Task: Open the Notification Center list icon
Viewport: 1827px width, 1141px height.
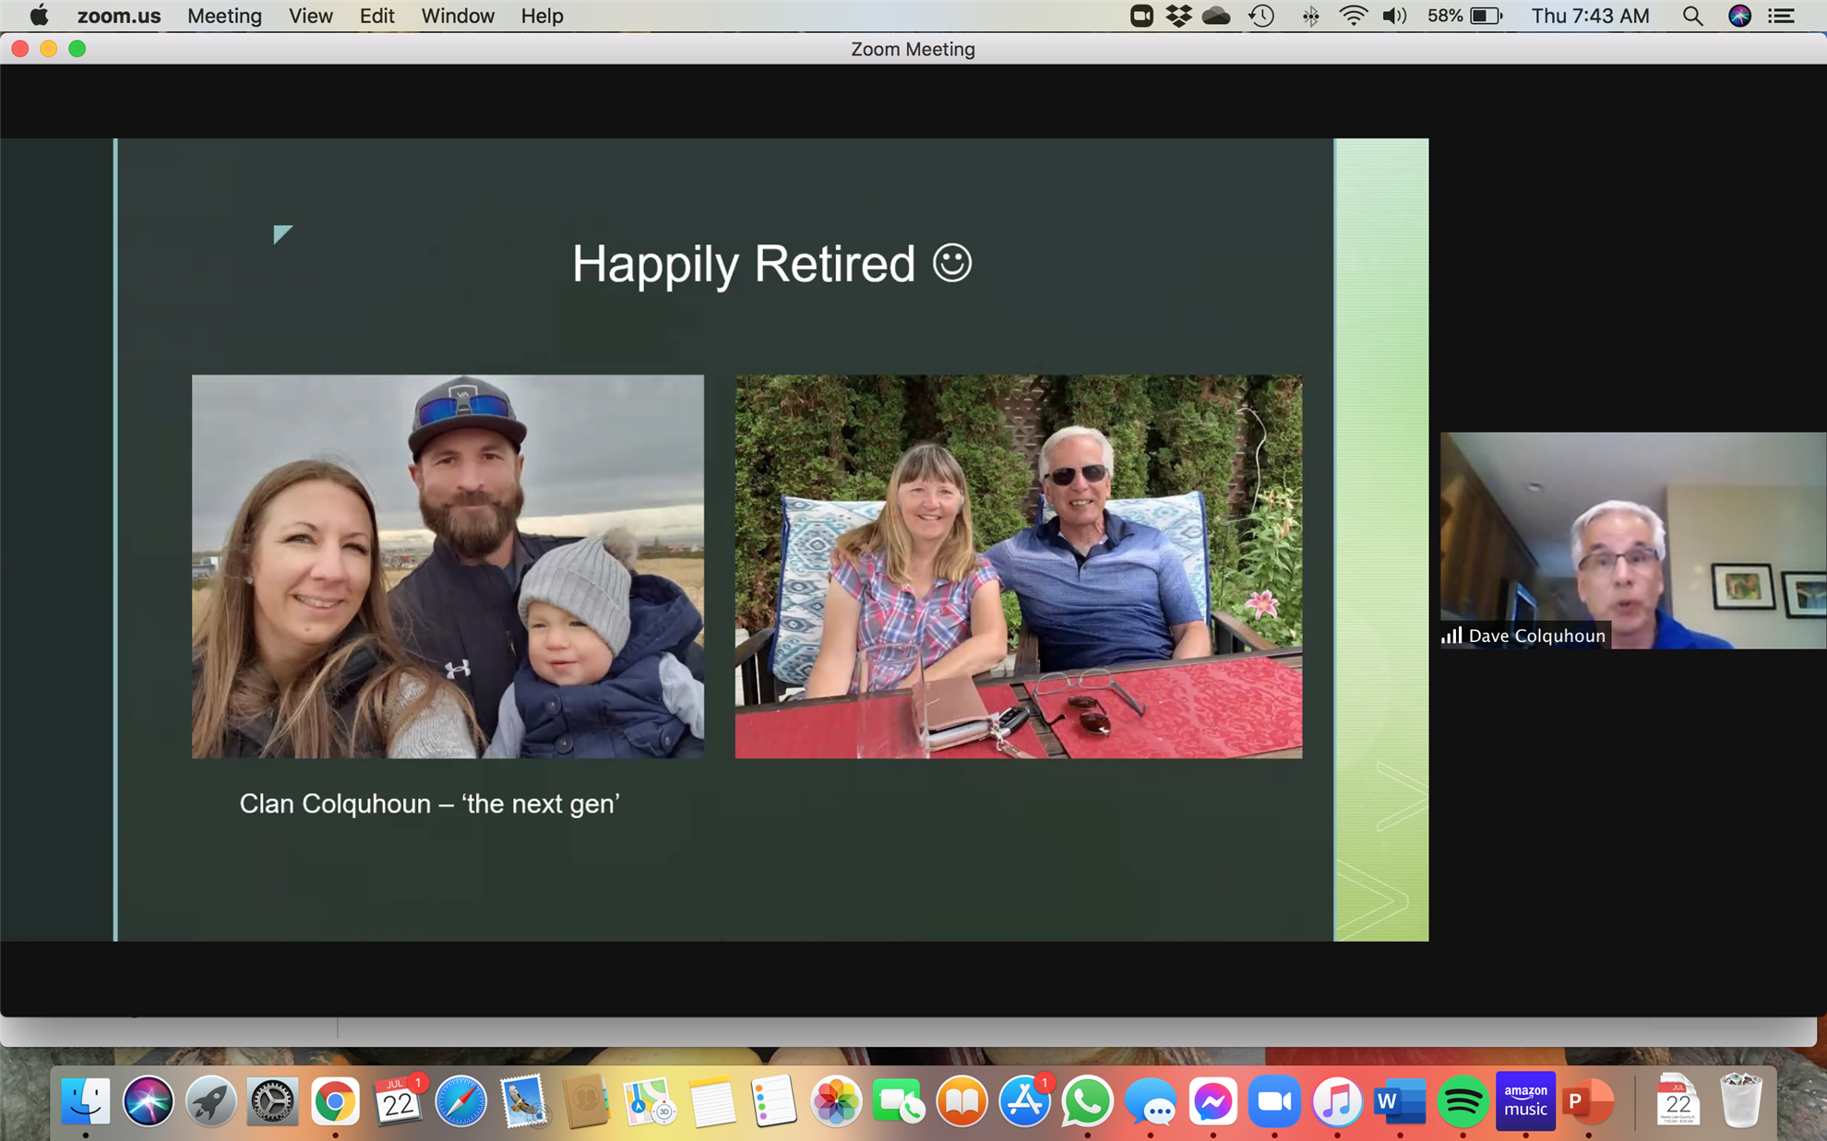Action: click(1782, 16)
